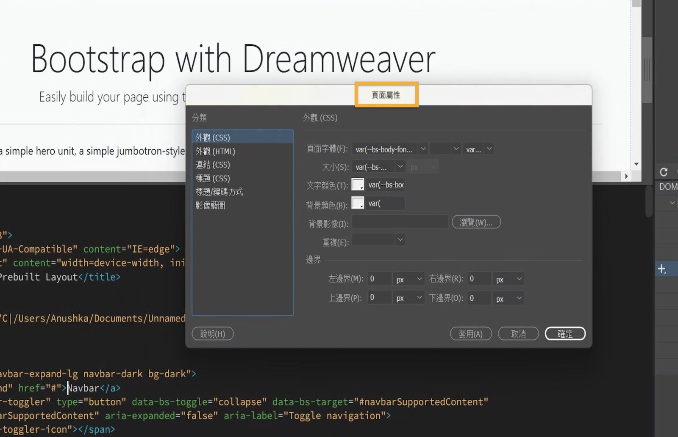
Task: Click the 右邊界 value field
Action: click(x=479, y=279)
